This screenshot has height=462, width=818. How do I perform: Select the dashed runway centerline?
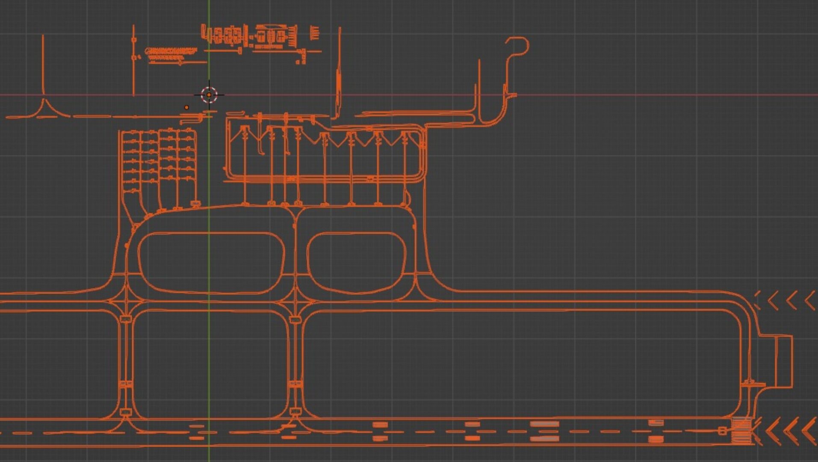coord(428,432)
